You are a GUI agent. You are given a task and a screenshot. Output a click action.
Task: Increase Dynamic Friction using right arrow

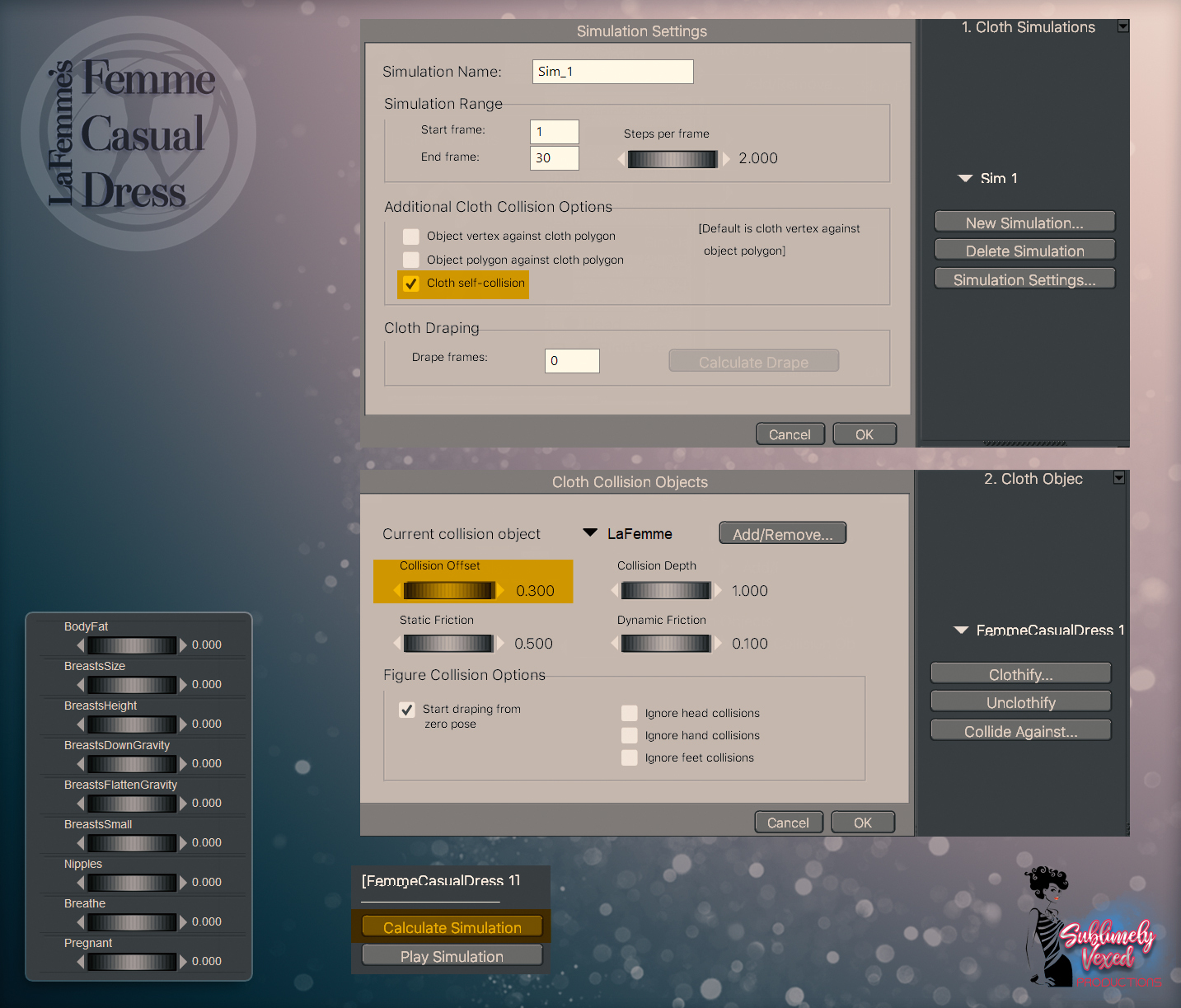[718, 643]
